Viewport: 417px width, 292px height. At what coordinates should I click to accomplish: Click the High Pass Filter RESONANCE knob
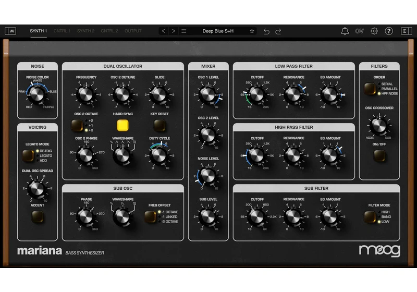tap(293, 155)
